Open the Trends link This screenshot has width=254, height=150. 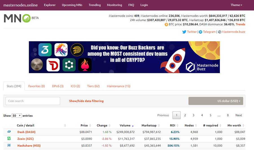(240, 24)
